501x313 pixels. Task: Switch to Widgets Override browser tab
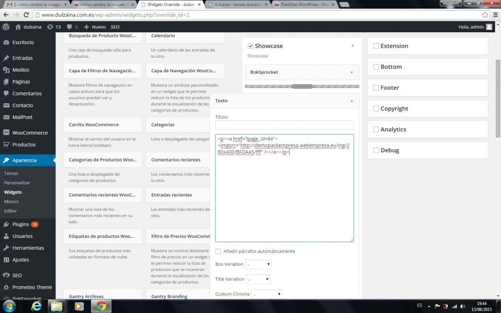171,5
